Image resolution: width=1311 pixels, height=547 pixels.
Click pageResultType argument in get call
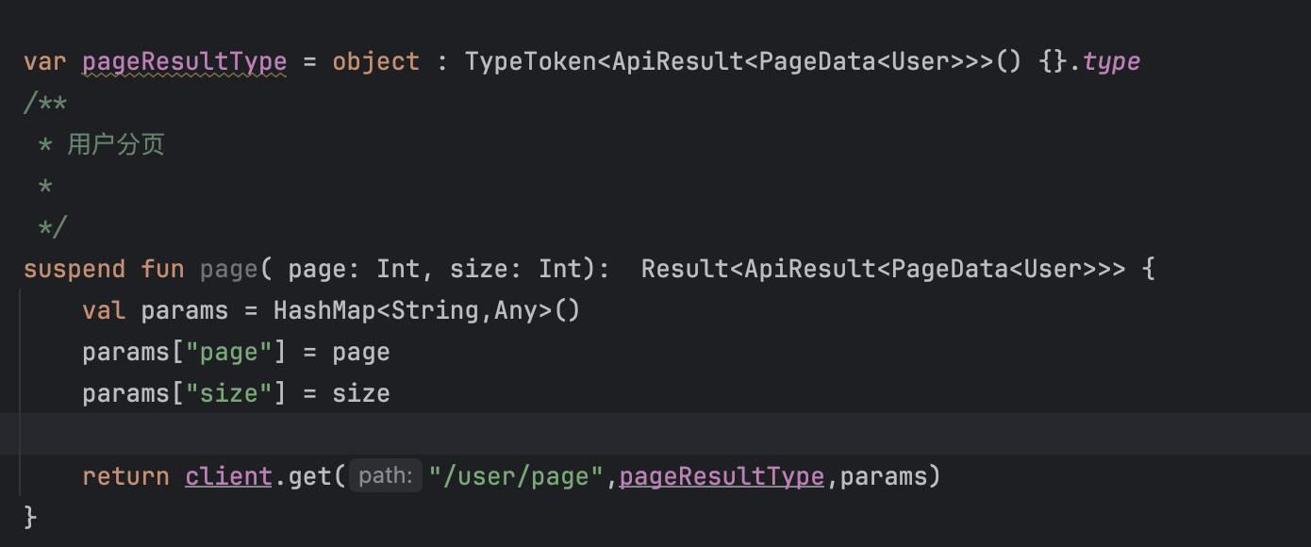point(722,476)
